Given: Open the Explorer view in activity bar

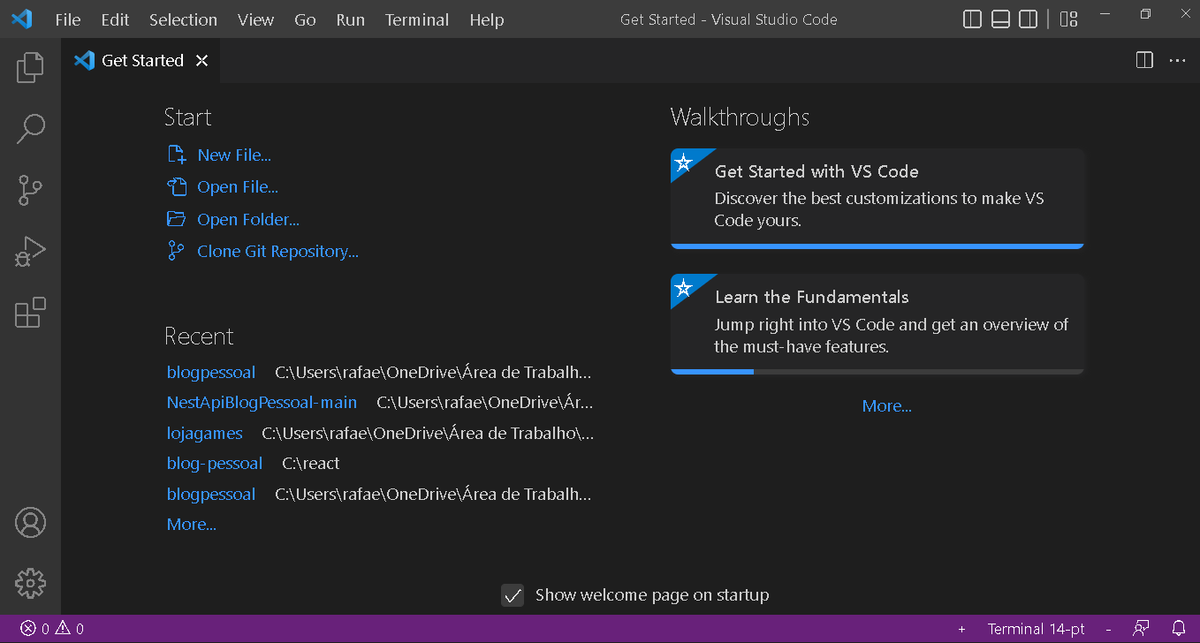Looking at the screenshot, I should click(30, 67).
